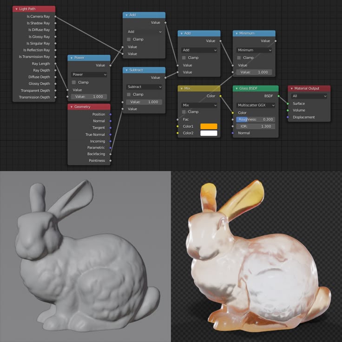Click the Pointiness output socket
The image size is (342, 342).
tap(111, 161)
